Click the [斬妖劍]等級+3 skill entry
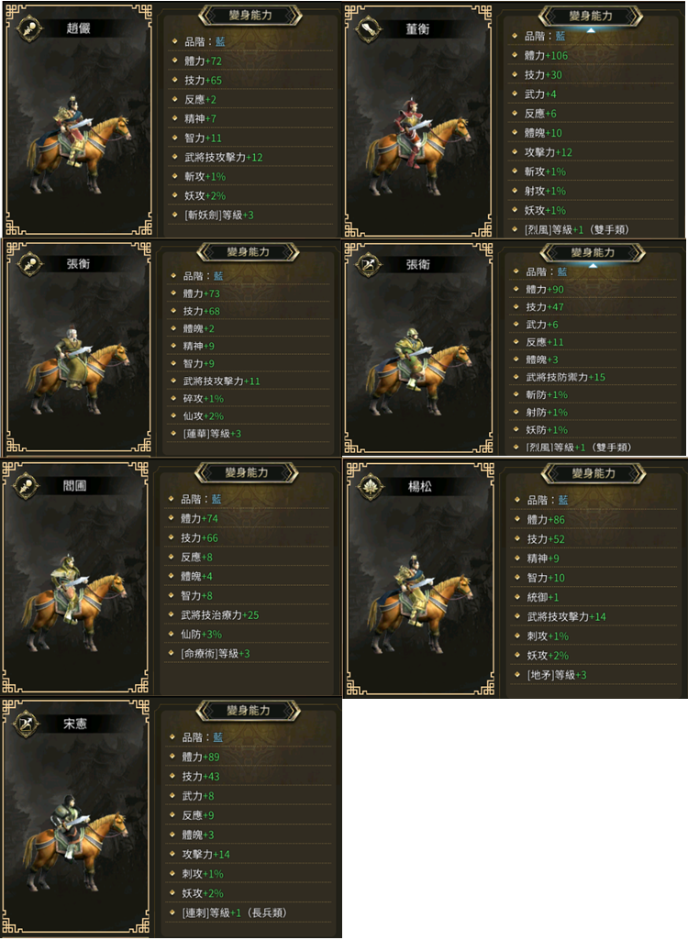Screen dimensions: 688x940 click(219, 216)
